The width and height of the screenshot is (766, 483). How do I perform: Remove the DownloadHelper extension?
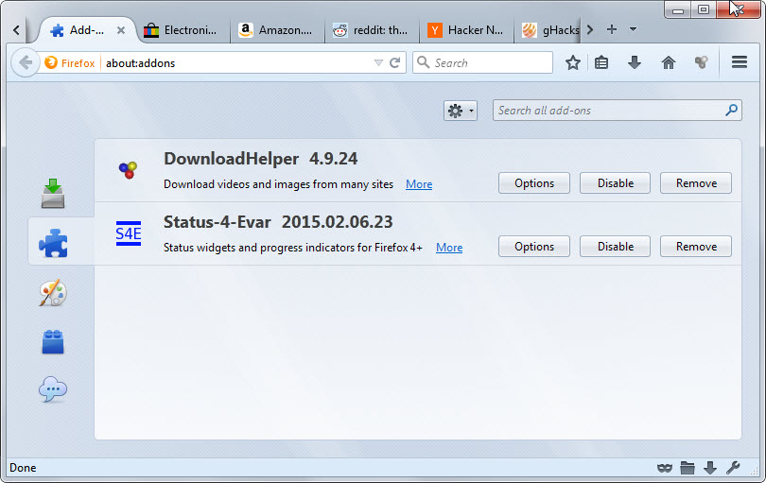[696, 183]
